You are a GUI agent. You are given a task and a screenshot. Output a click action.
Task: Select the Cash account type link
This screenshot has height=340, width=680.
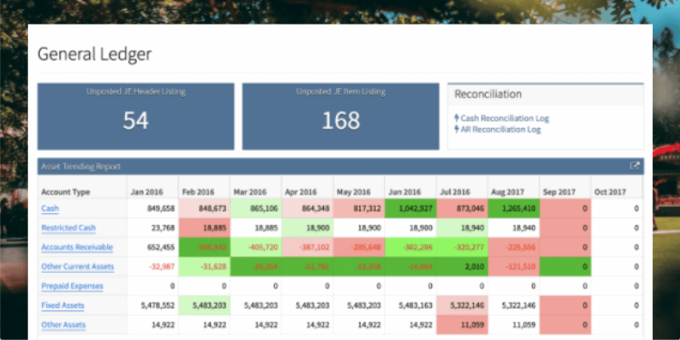point(50,209)
